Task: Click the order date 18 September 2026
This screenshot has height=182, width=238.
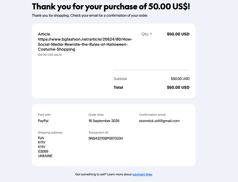Action: click(x=104, y=121)
